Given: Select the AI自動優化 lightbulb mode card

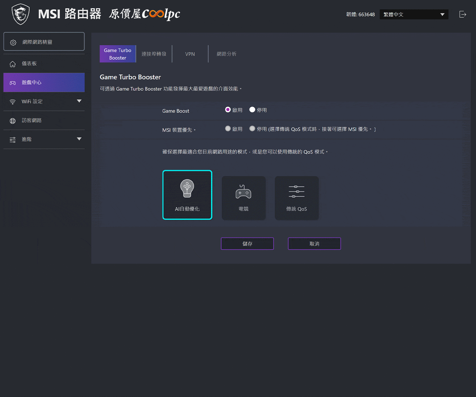Looking at the screenshot, I should coord(187,195).
